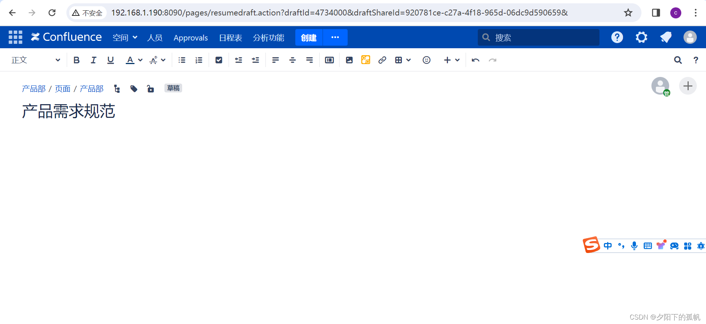706x324 pixels.
Task: View the current editor avatar
Action: pos(660,86)
